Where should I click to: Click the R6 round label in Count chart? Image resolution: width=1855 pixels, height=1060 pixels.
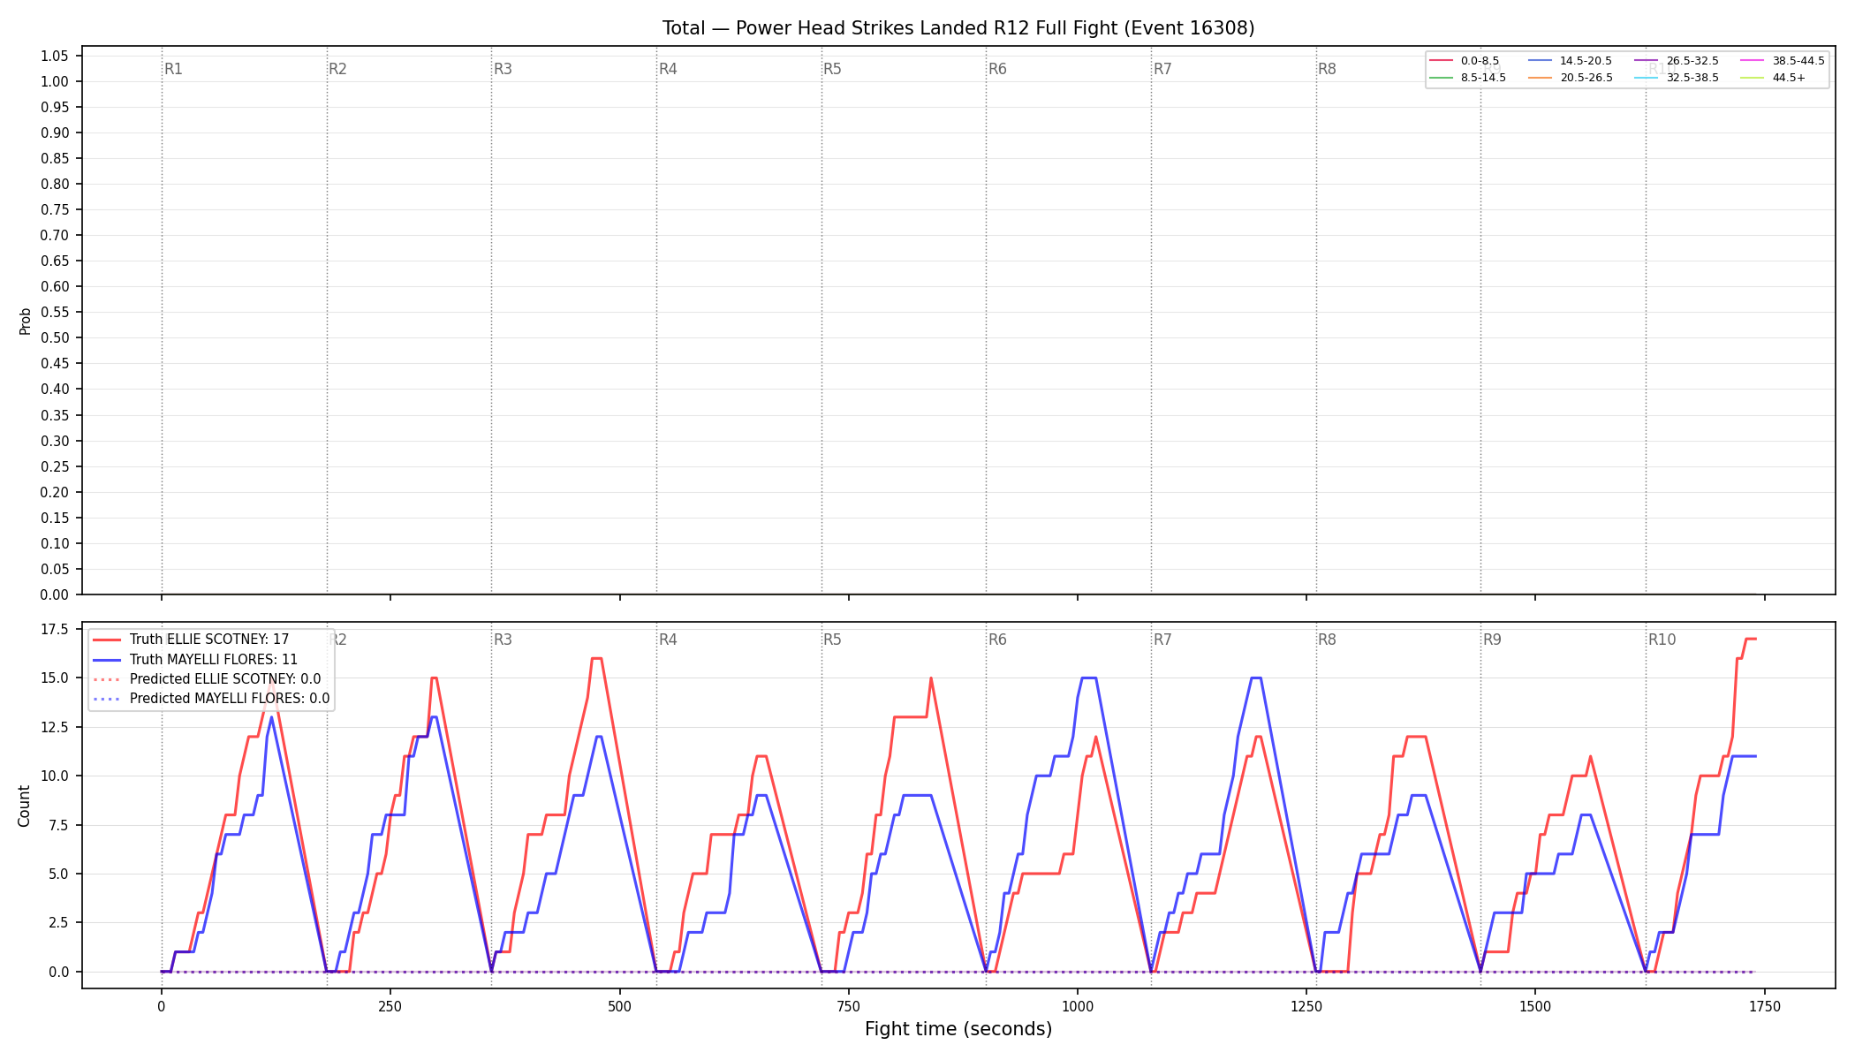(997, 640)
